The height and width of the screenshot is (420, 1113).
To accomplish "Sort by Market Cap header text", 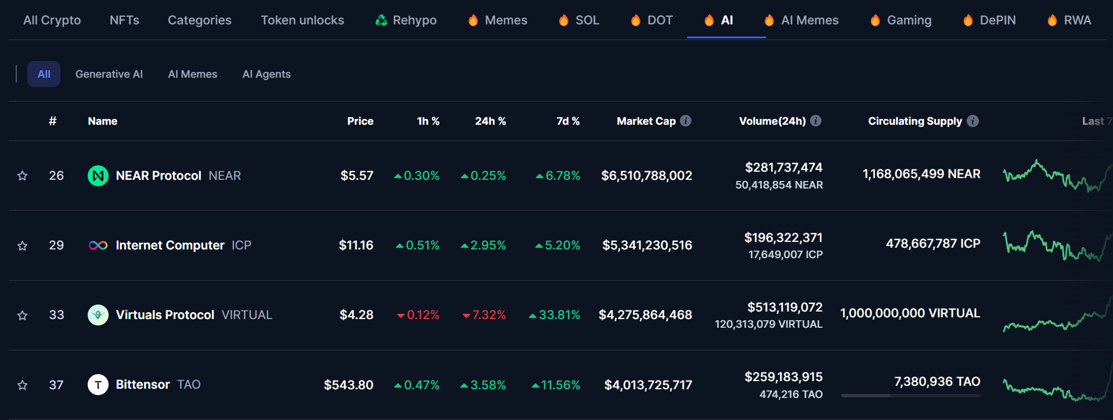I will pos(646,121).
